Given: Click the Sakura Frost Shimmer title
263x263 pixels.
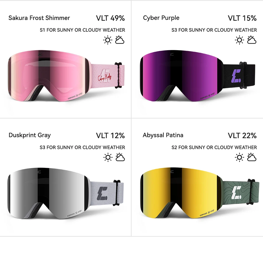Looking at the screenshot, I should pos(39,18).
